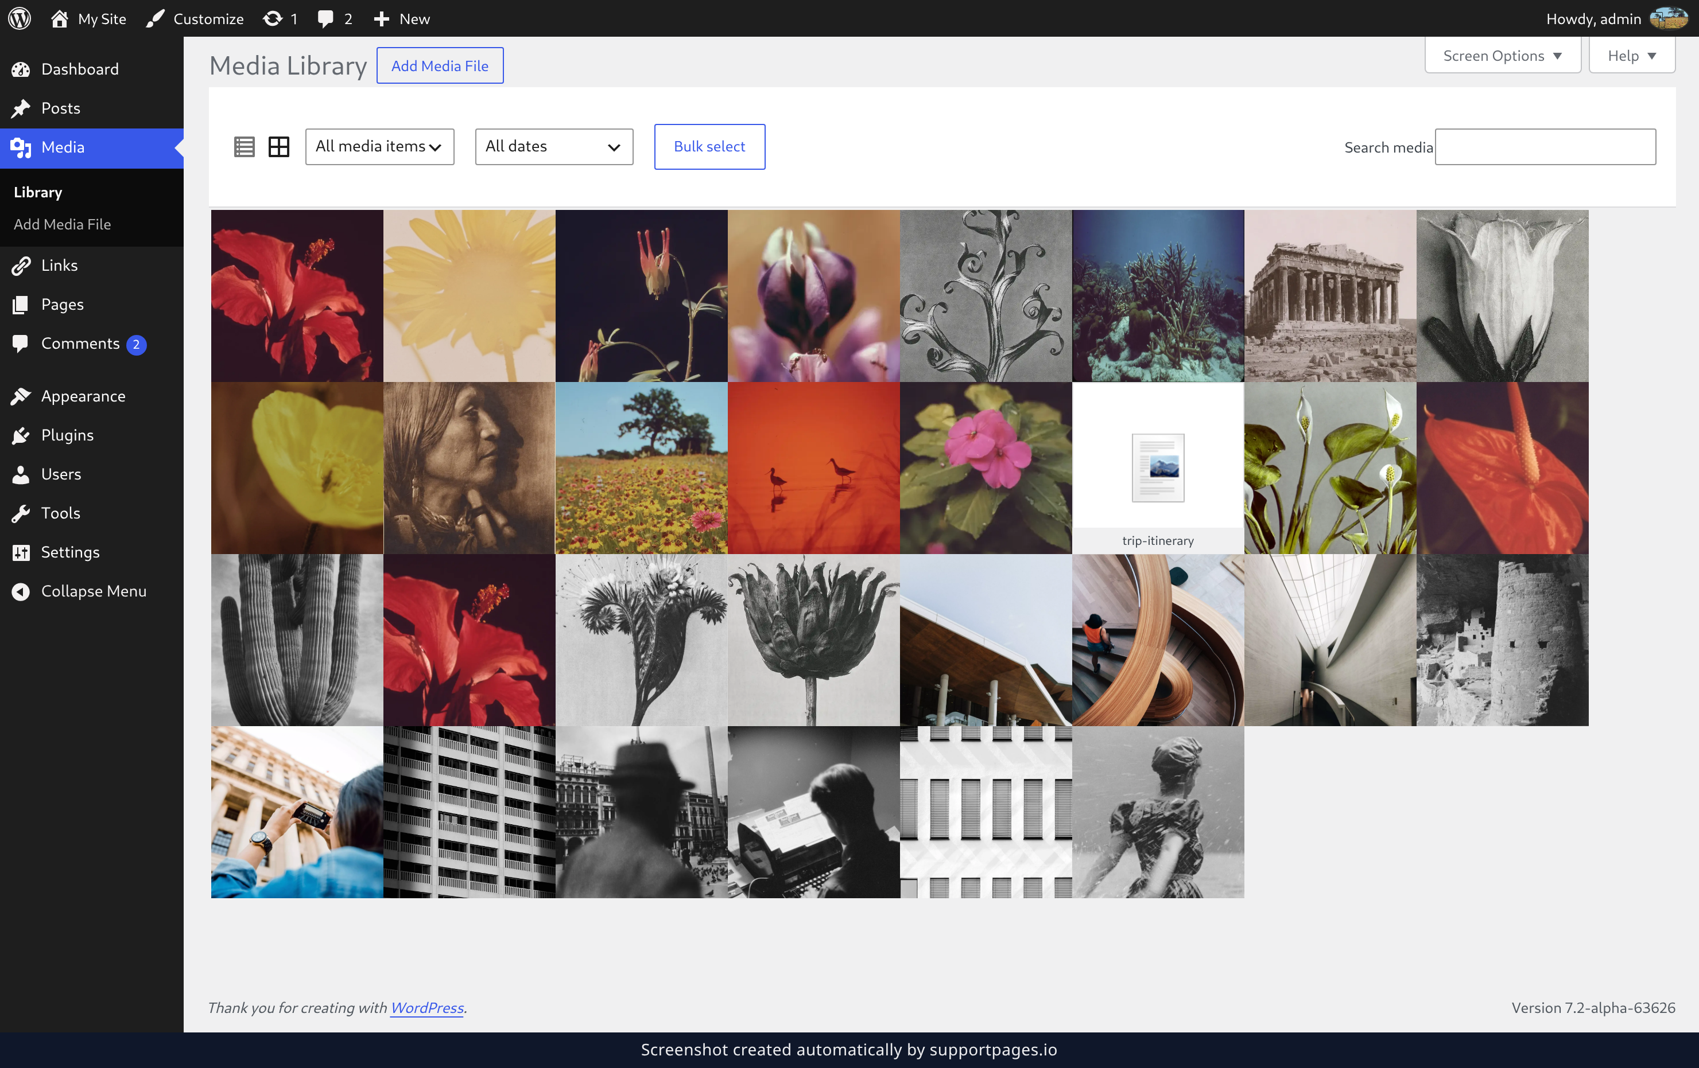Viewport: 1699px width, 1068px height.
Task: Expand the Help panel
Action: tap(1631, 56)
